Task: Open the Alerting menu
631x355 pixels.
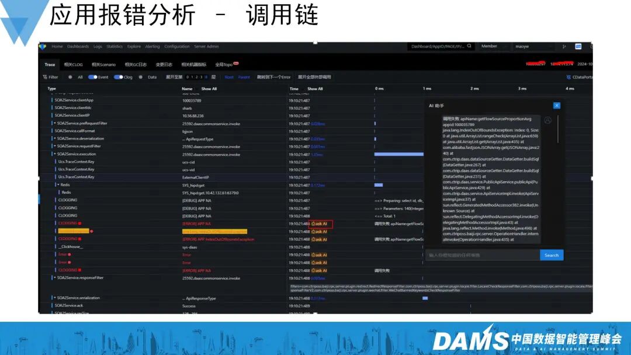Action: (x=152, y=47)
